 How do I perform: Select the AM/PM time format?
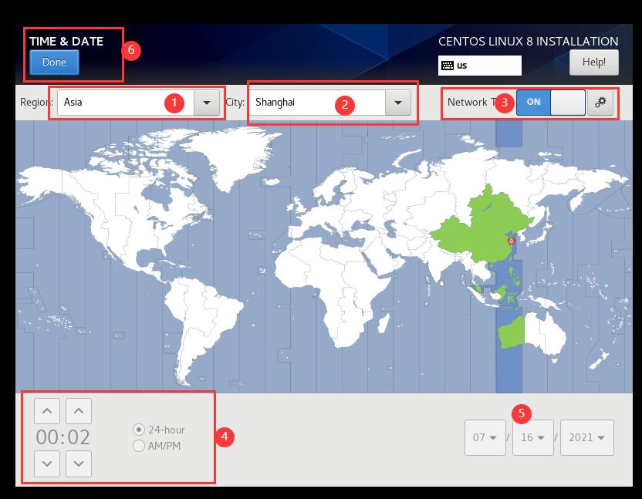pos(139,446)
